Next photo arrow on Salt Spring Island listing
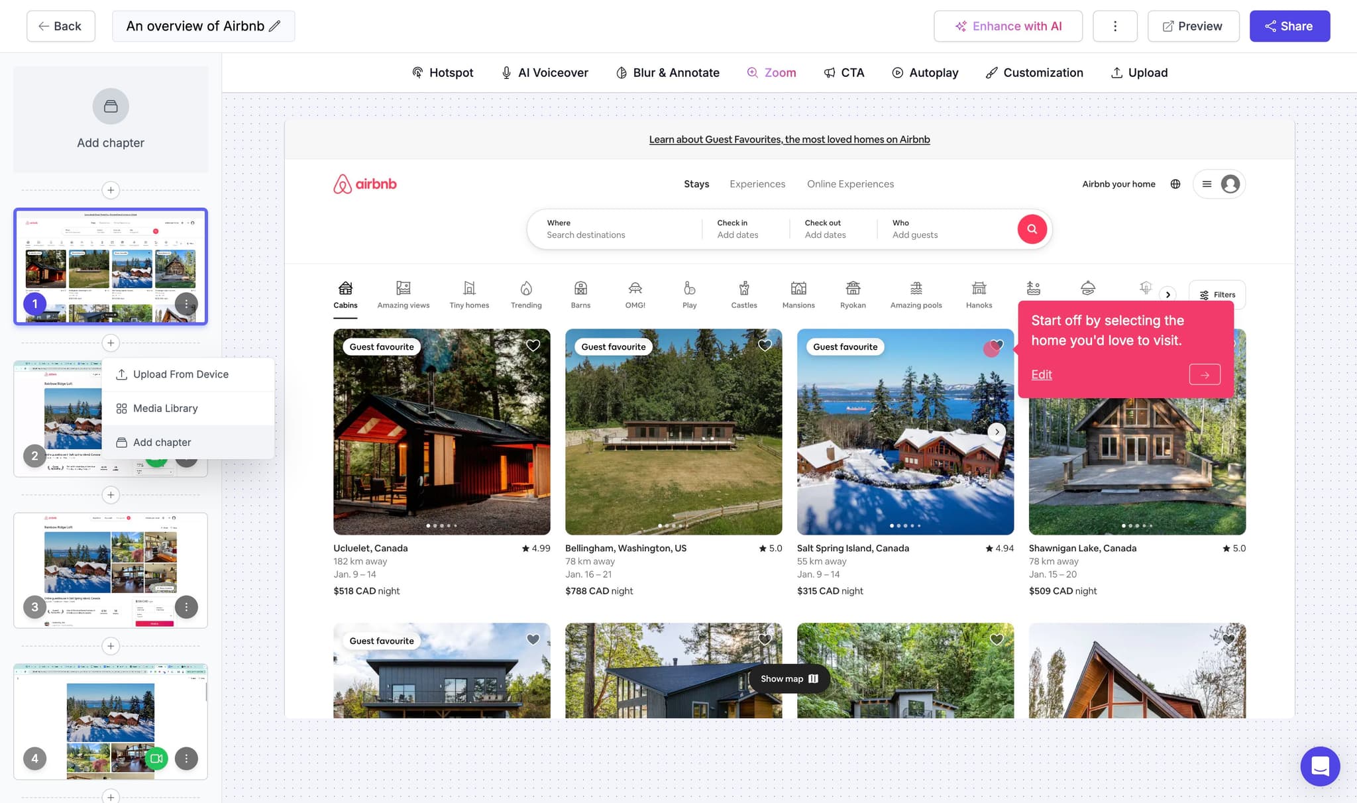 click(x=997, y=432)
